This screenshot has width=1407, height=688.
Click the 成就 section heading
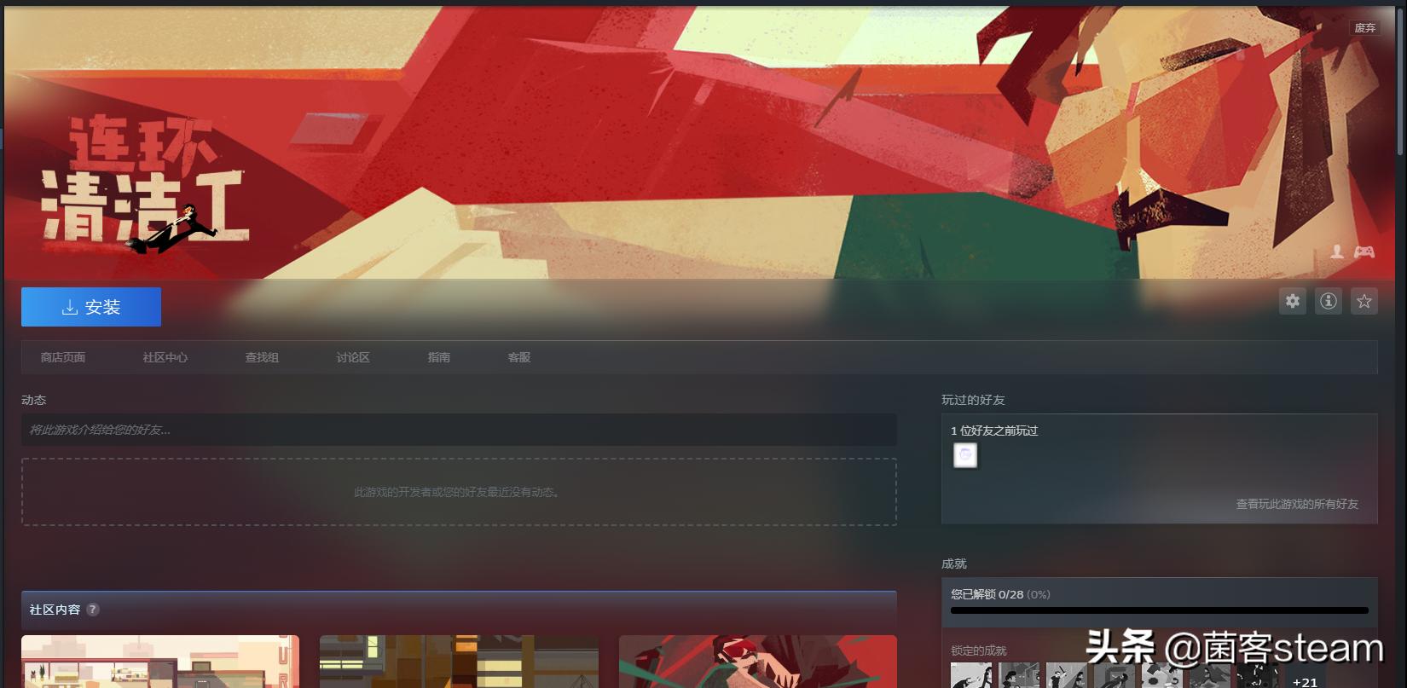pos(954,564)
